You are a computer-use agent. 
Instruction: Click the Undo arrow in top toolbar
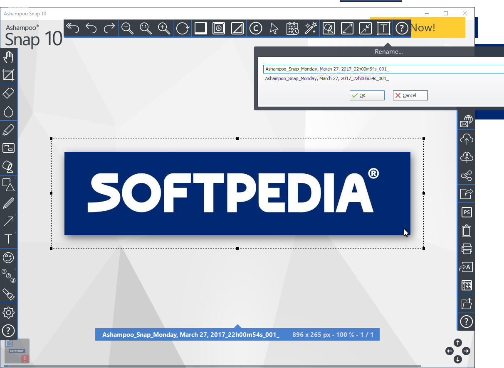point(91,28)
